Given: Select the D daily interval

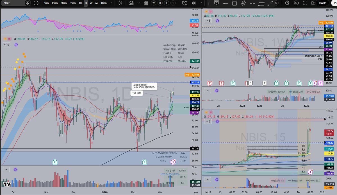Looking at the screenshot, I should [x=86, y=3].
